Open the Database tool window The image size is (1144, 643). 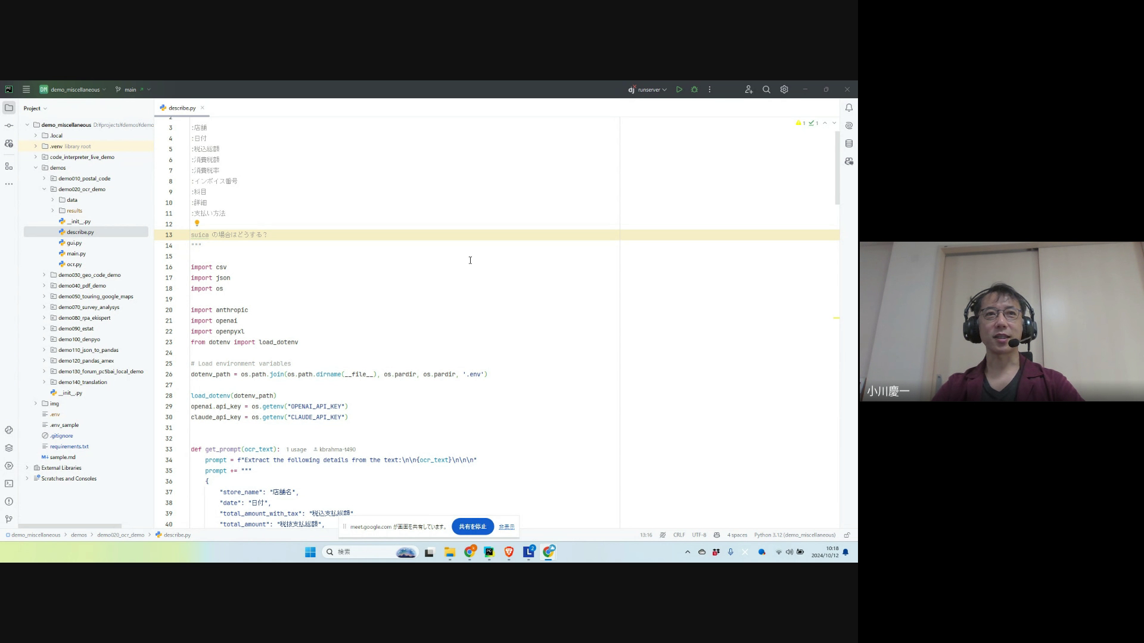(848, 143)
